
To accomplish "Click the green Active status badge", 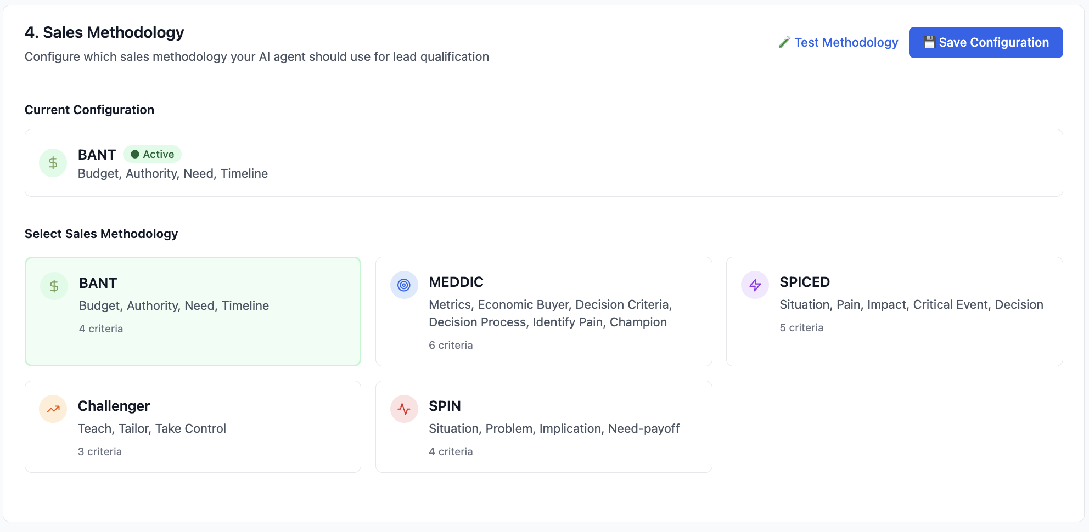I will click(153, 155).
